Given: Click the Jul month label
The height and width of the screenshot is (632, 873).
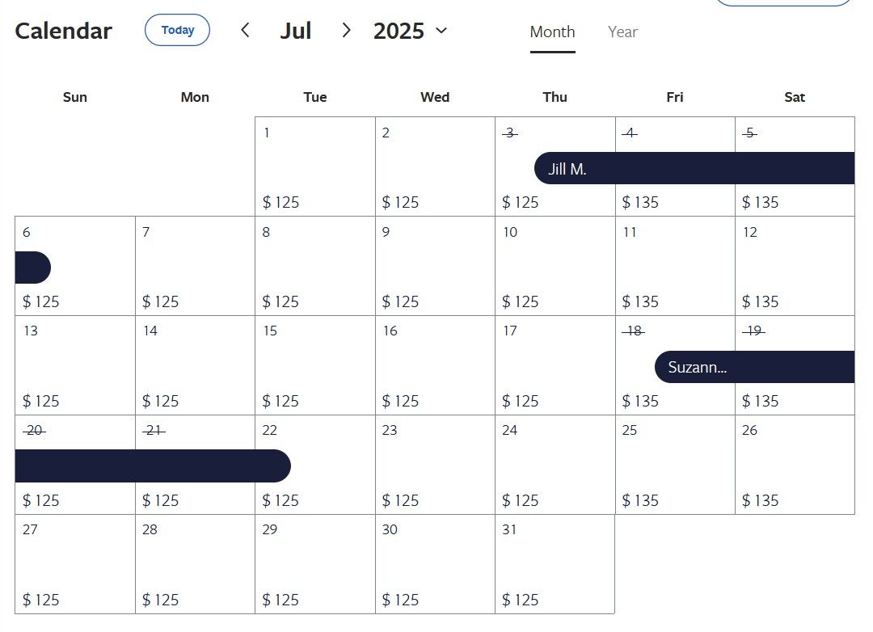Looking at the screenshot, I should 295,31.
